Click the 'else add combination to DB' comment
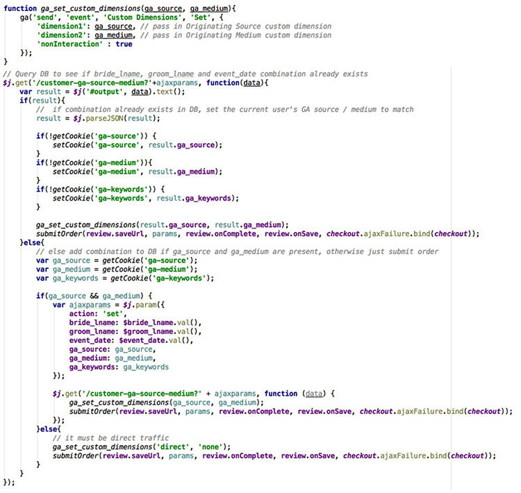 coord(238,251)
